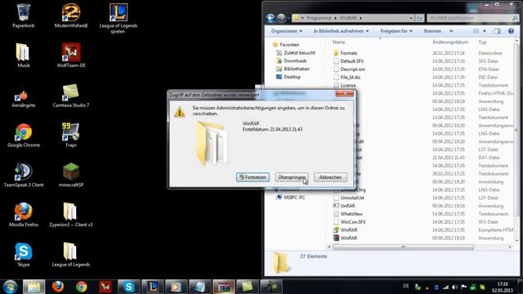Select the WolfTeam-DE desktop shortcut
Image resolution: width=523 pixels, height=294 pixels.
pos(71,56)
